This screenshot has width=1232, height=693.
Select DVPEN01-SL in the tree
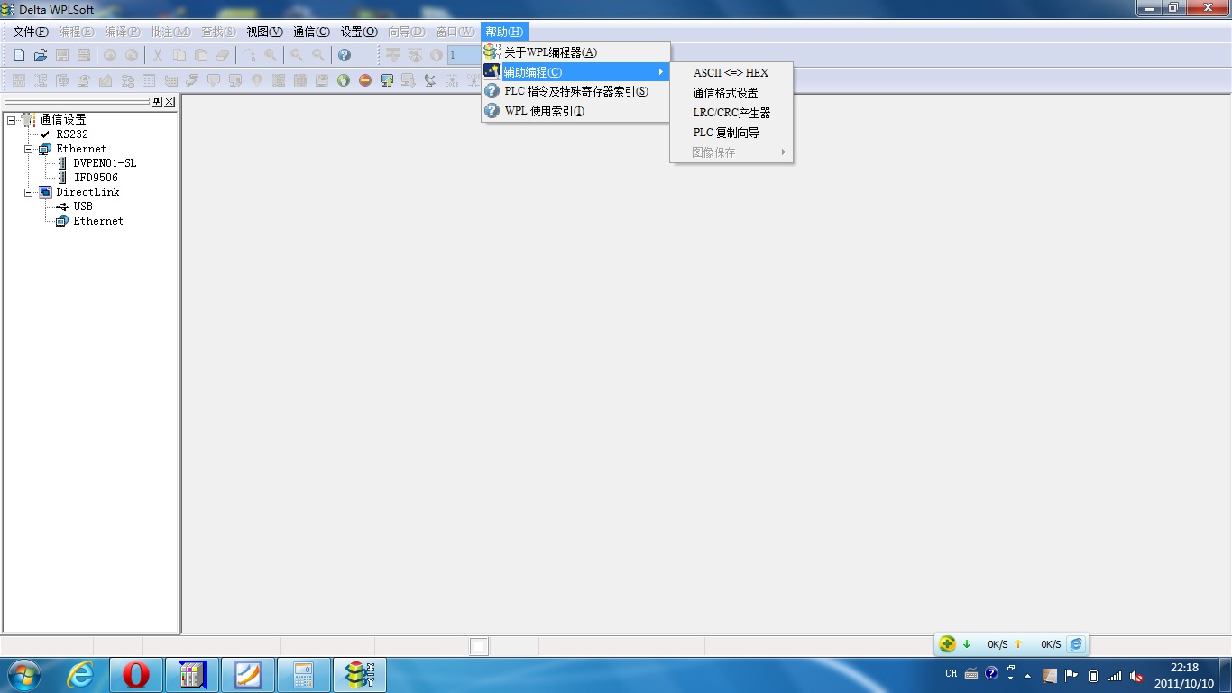pos(105,163)
